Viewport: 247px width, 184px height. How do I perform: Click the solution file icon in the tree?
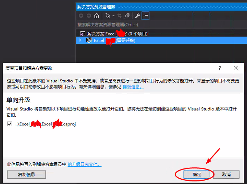[83, 34]
